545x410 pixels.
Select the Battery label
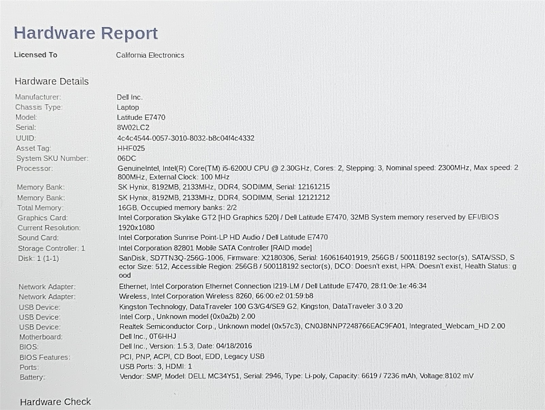tap(32, 378)
